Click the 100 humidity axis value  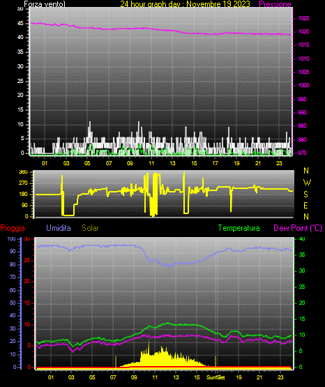(x=11, y=238)
